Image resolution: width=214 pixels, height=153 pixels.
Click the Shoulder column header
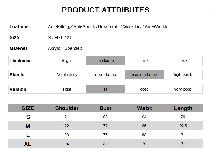pyautogui.click(x=67, y=108)
